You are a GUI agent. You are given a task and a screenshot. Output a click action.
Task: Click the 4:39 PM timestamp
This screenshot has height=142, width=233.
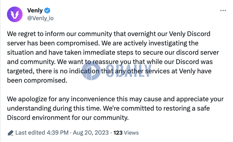coord(57,133)
